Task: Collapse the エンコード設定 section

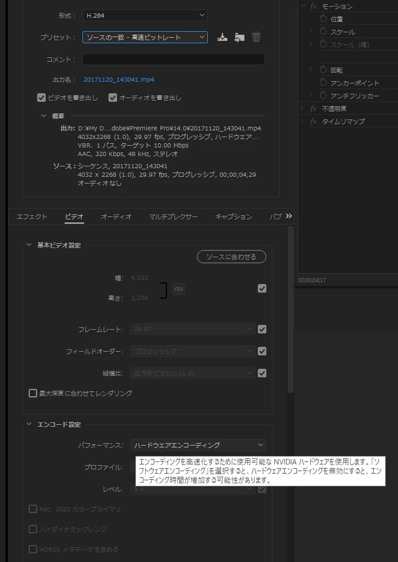Action: [29, 424]
